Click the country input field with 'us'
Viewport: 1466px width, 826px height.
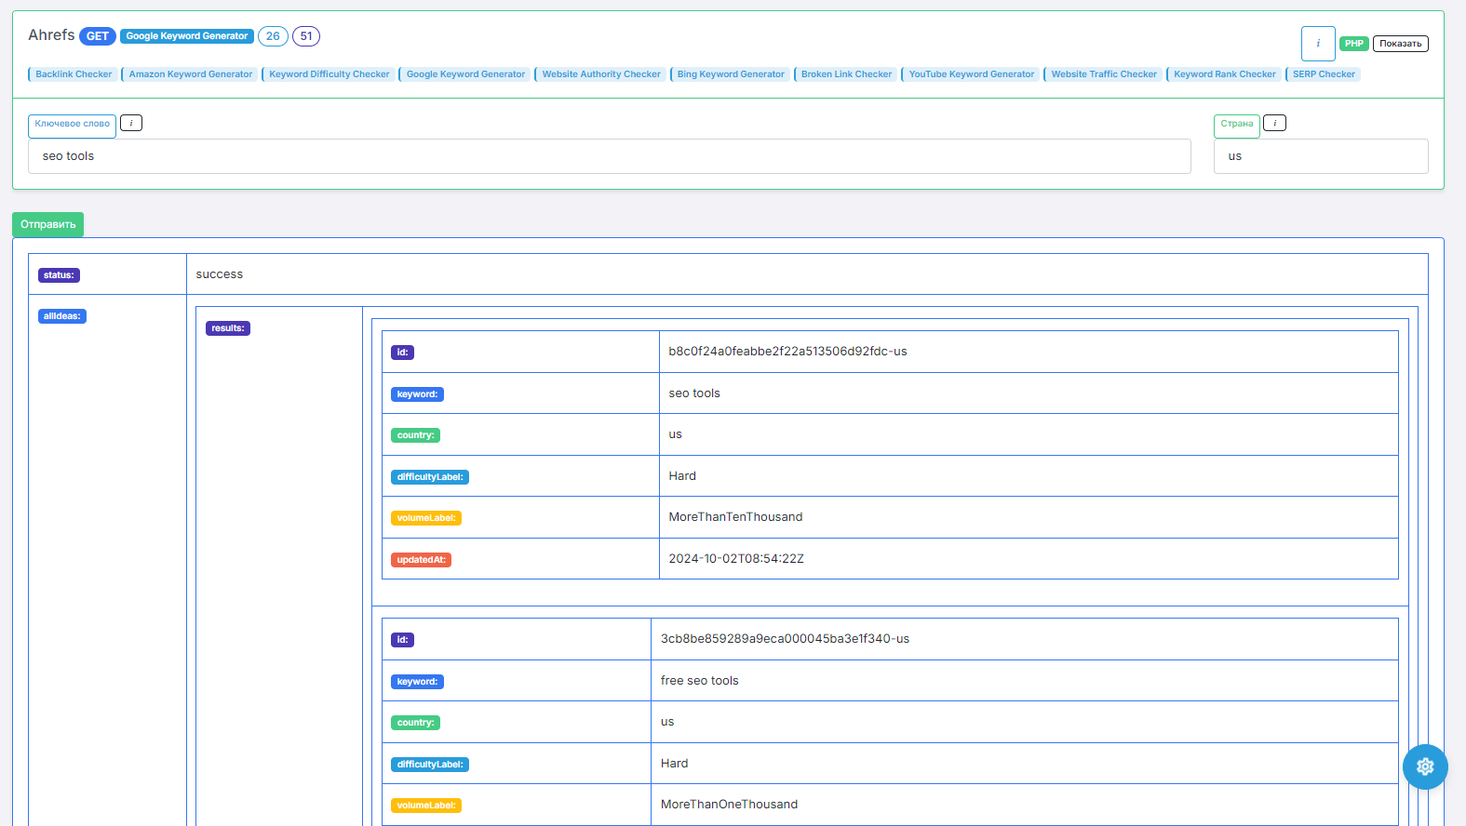point(1320,156)
